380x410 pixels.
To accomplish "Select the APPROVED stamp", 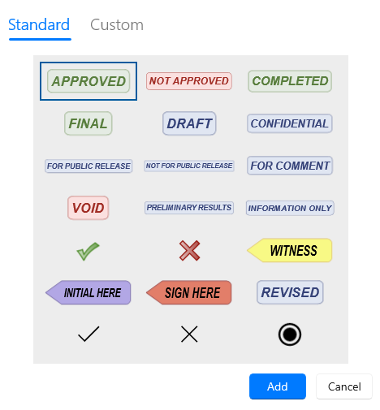I will pyautogui.click(x=89, y=81).
